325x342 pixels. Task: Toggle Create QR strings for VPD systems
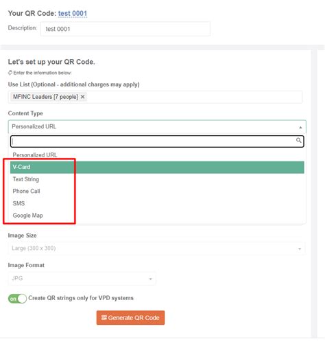point(17,299)
